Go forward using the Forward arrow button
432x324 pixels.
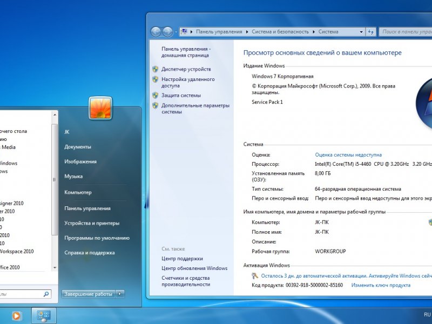[168, 32]
